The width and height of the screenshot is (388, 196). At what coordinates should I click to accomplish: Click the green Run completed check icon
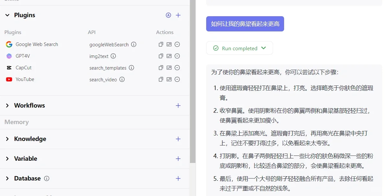[216, 48]
